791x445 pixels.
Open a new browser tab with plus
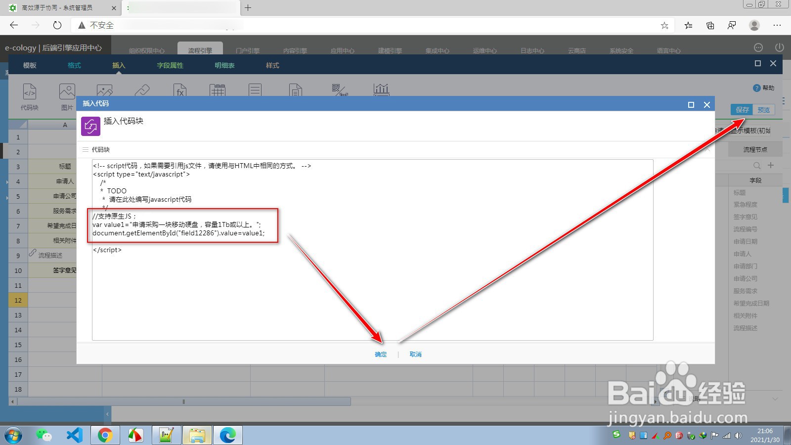coord(248,7)
